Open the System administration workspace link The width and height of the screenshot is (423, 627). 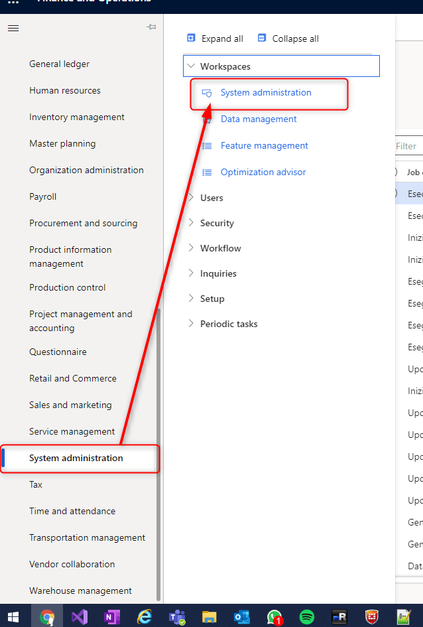point(265,93)
